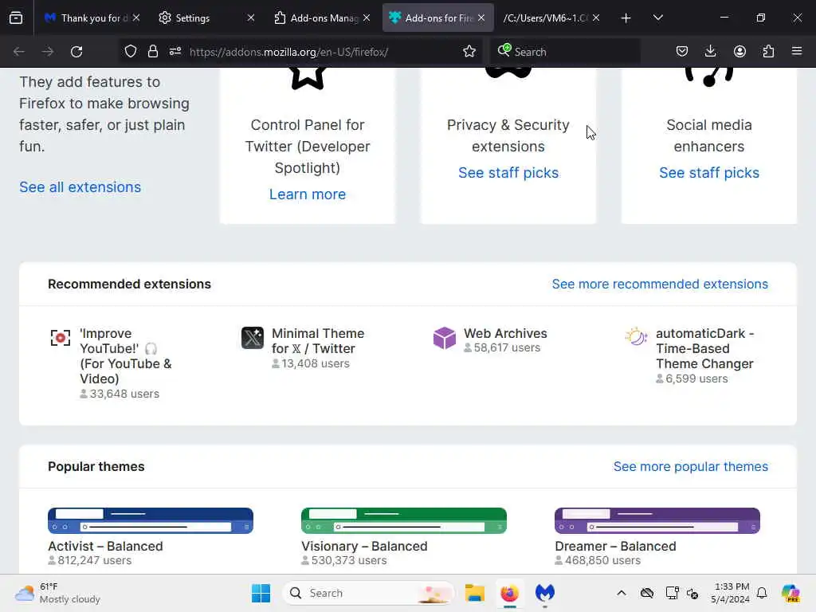816x612 pixels.
Task: Open the clock showing 1:33 PM
Action: tap(731, 593)
